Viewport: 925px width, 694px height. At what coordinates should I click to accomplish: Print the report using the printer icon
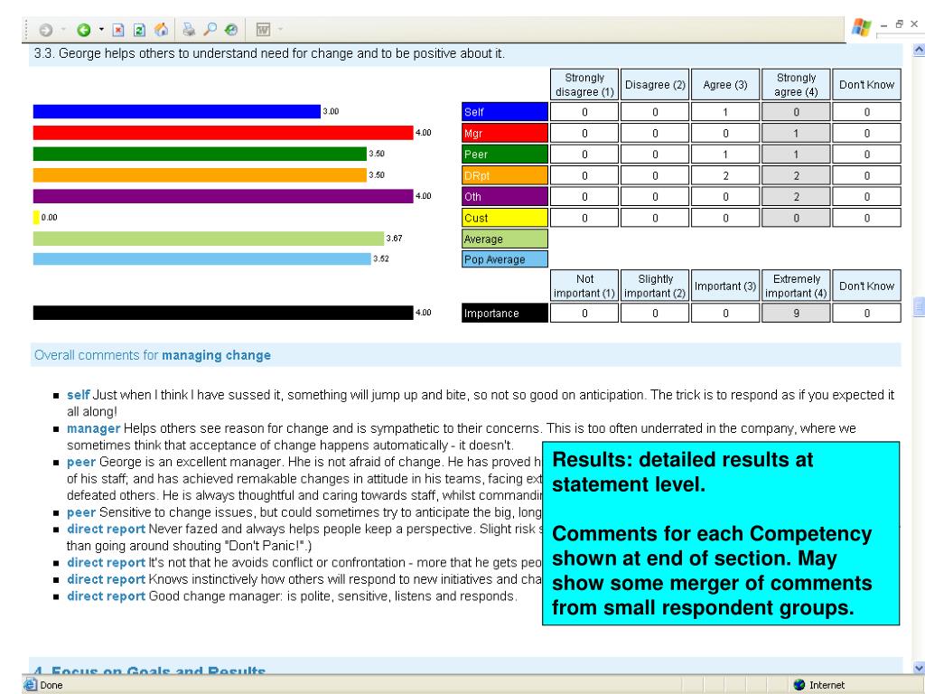[x=189, y=30]
